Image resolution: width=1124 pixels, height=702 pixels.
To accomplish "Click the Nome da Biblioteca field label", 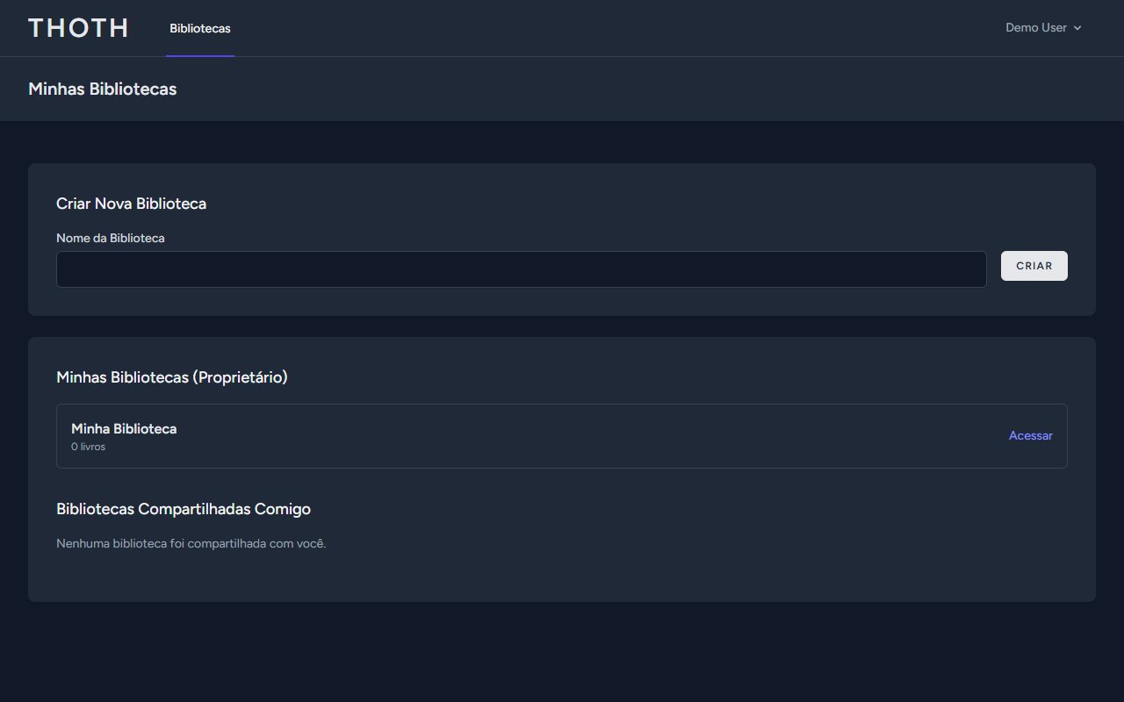I will 111,238.
